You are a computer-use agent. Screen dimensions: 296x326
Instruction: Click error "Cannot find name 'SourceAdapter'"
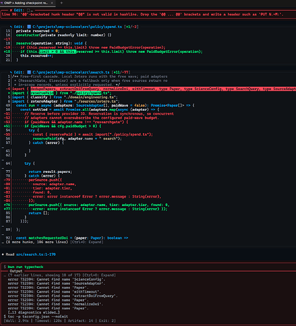[x=56, y=284]
